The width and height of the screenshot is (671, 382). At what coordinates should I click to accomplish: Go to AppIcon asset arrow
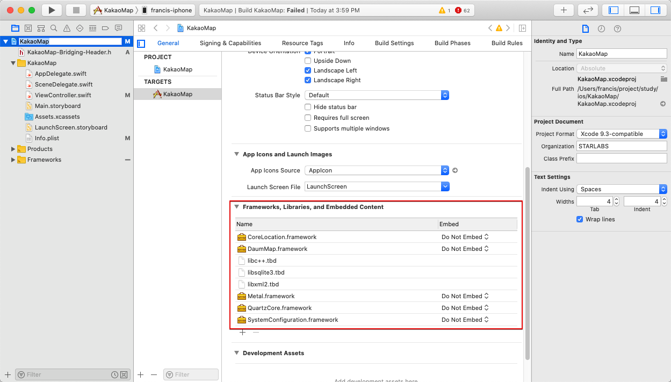tap(455, 170)
